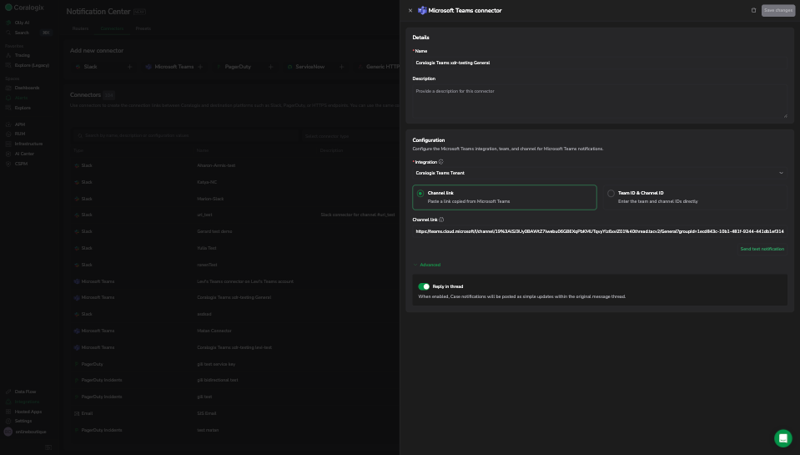The width and height of the screenshot is (800, 455).
Task: Click the Save changes button
Action: pyautogui.click(x=778, y=10)
